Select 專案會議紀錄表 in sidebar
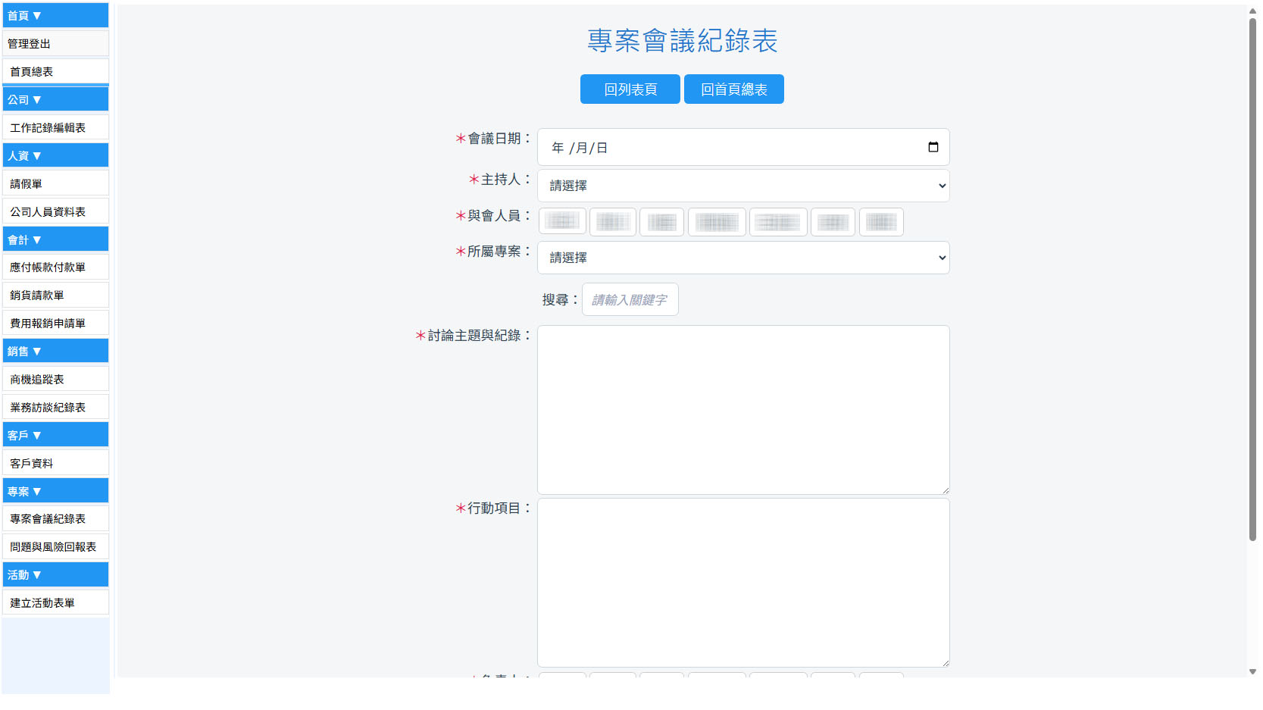Image resolution: width=1263 pixels, height=710 pixels. pyautogui.click(x=55, y=518)
